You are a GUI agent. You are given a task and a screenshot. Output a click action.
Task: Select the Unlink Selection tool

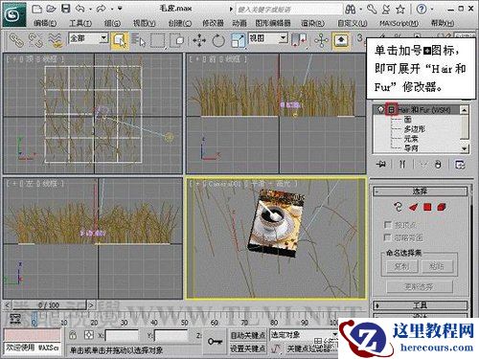tap(35, 40)
